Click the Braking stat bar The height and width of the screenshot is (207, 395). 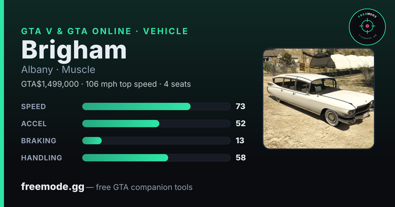pos(156,141)
